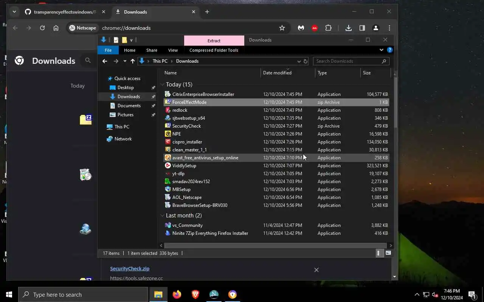Click the Properties quick access icon in Explorer title bar
The image size is (484, 302).
coord(116,40)
